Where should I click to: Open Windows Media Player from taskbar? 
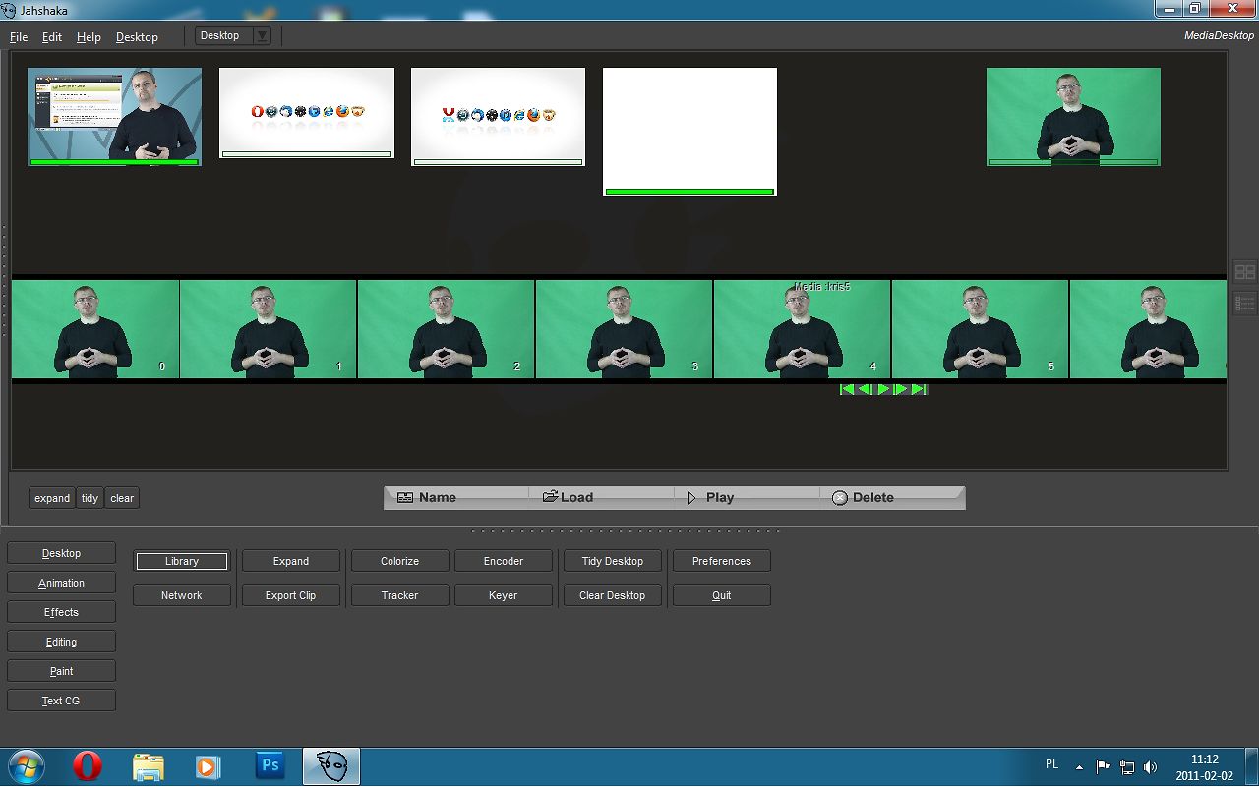point(209,766)
